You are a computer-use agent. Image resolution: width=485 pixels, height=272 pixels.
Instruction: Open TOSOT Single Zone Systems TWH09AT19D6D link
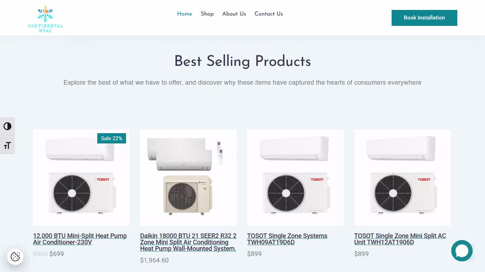point(287,239)
